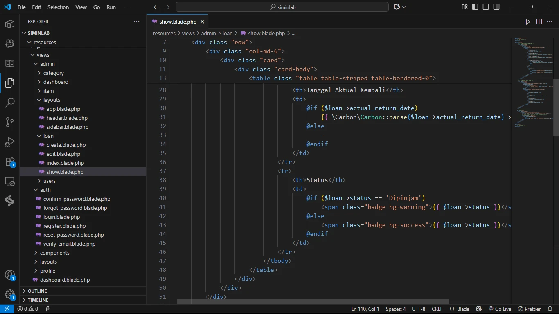Screen dimensions: 559x314
Task: Click the Split Editor Right icon
Action: pyautogui.click(x=539, y=22)
